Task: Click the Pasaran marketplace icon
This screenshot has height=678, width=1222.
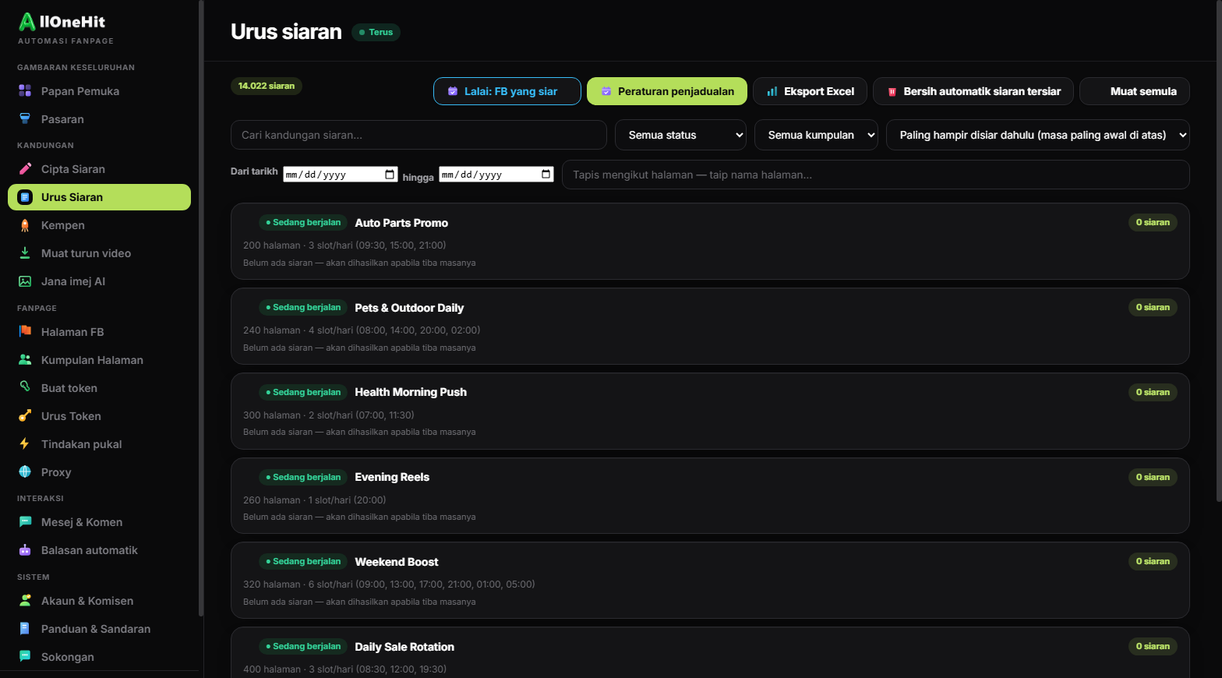Action: 25,119
